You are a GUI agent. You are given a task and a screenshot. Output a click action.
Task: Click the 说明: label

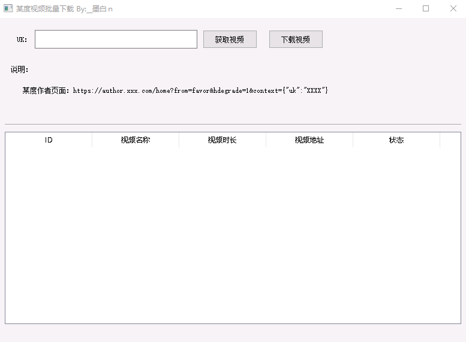pos(19,69)
